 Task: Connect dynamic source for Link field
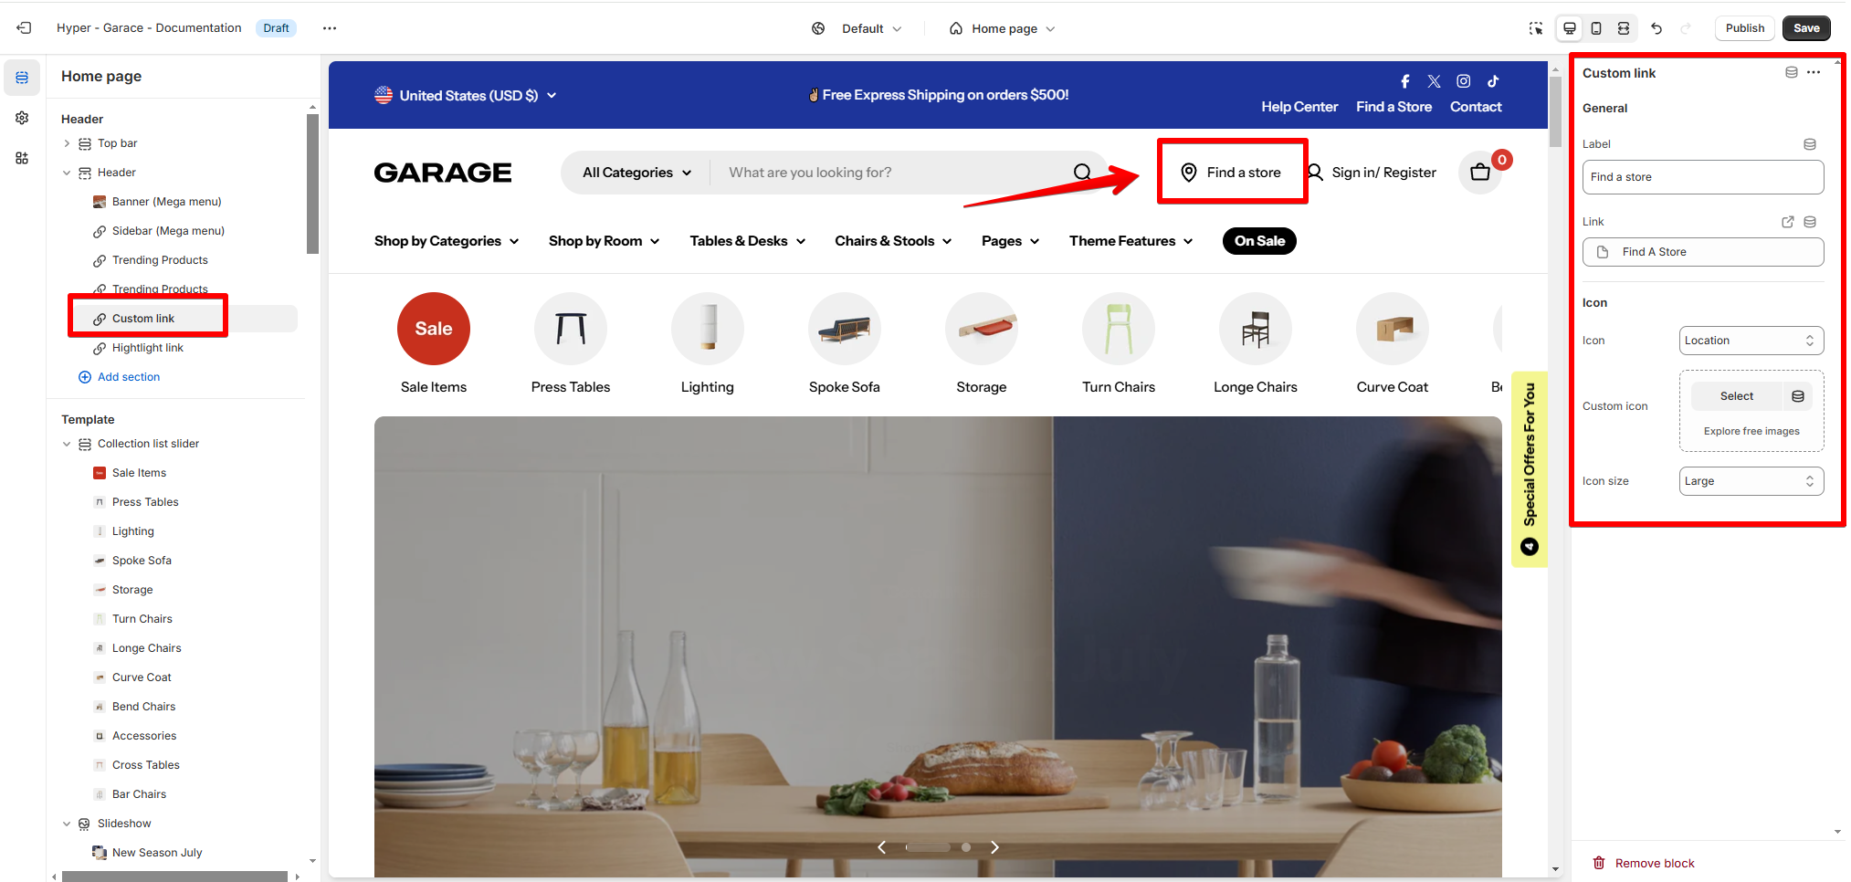coord(1810,222)
